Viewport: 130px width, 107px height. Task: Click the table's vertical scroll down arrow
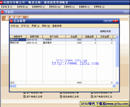tap(117, 83)
